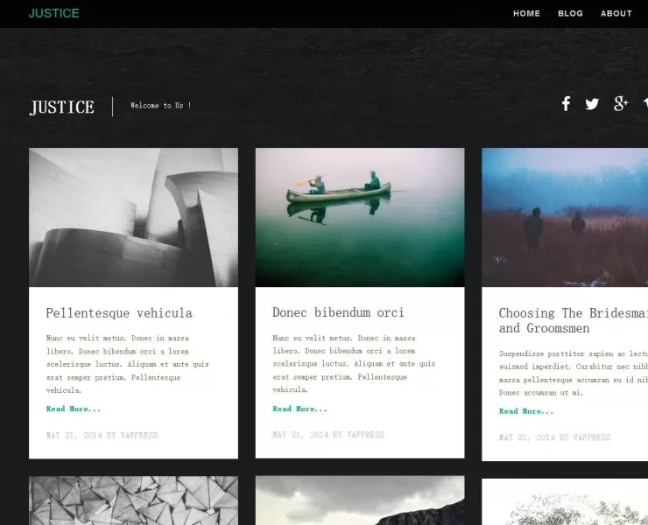
Task: Open the canoe on lake image
Action: pos(359,217)
